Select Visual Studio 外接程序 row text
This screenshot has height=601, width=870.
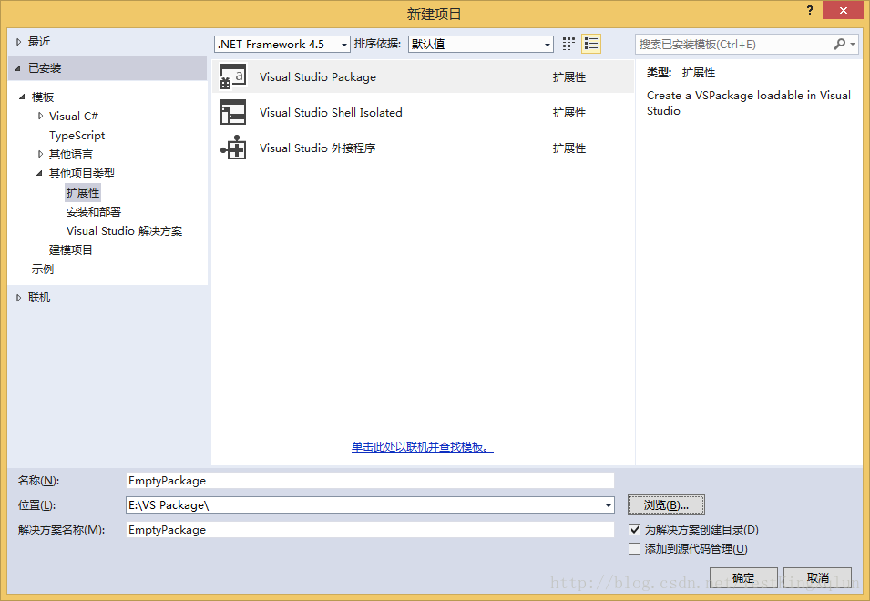(317, 148)
